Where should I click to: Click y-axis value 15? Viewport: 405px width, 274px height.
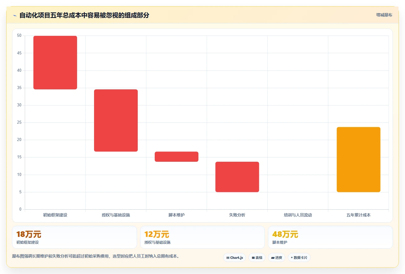tap(19, 157)
